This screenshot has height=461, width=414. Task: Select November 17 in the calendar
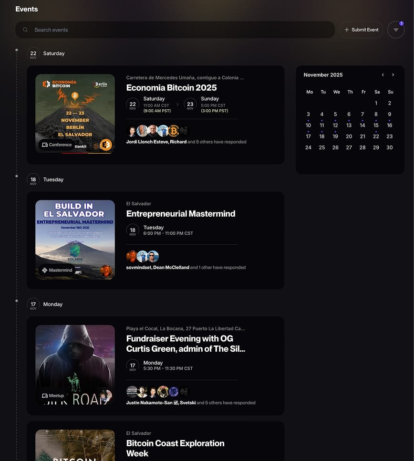tap(309, 136)
